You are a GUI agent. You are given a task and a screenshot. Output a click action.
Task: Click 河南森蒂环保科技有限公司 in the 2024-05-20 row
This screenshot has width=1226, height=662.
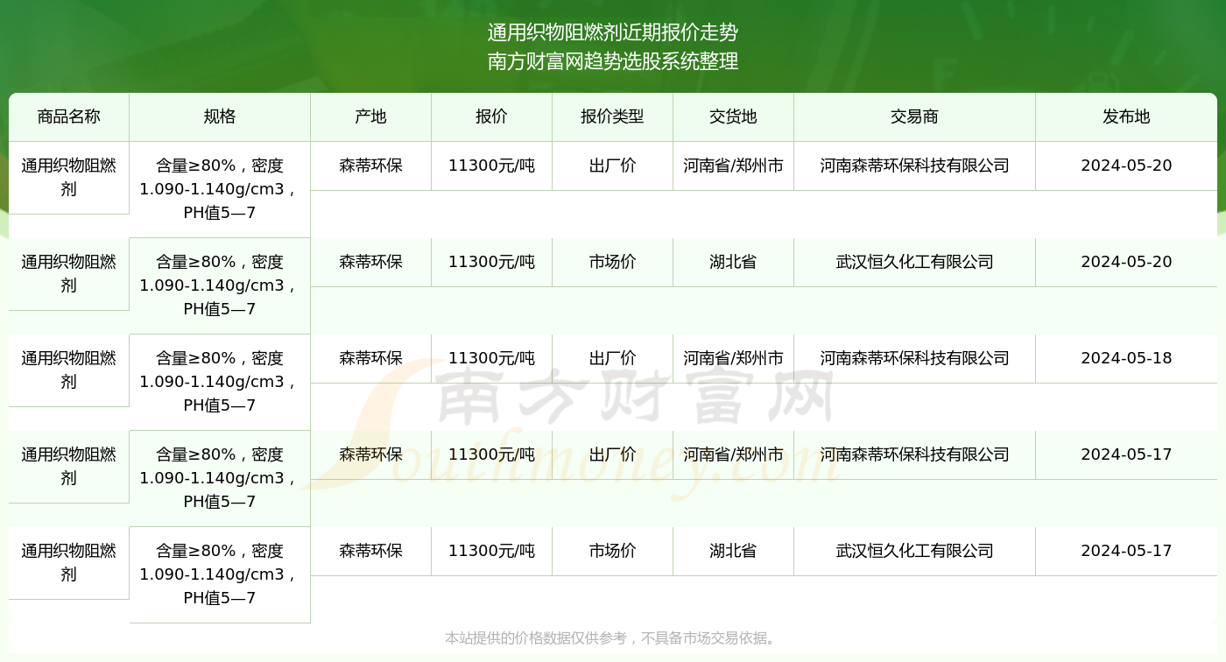coord(915,165)
